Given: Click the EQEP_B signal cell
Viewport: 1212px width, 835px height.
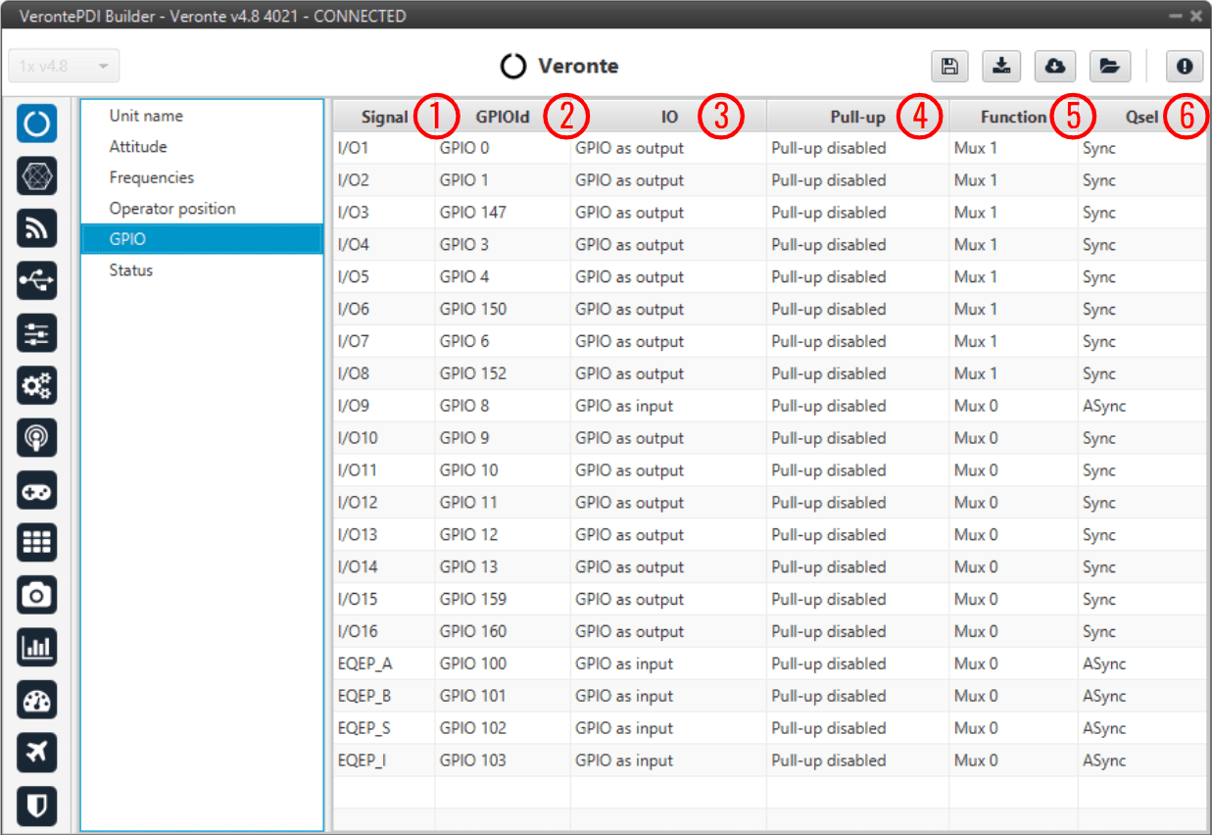Looking at the screenshot, I should point(384,697).
